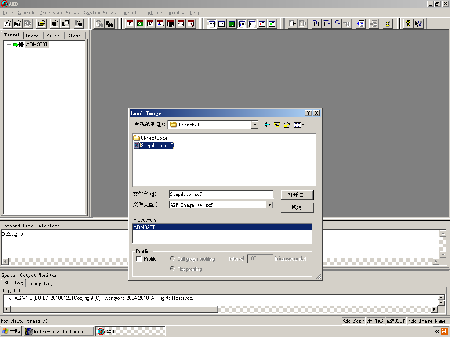Open the Processor Views menu
Screen dimensions: 450x337
click(59, 12)
